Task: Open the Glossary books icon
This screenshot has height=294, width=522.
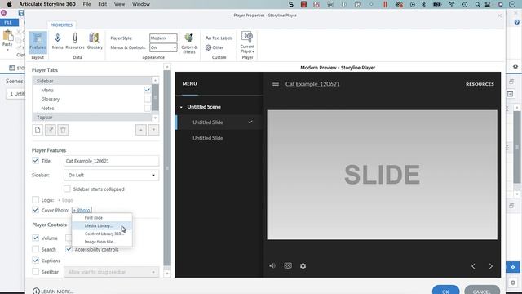Action: point(95,42)
